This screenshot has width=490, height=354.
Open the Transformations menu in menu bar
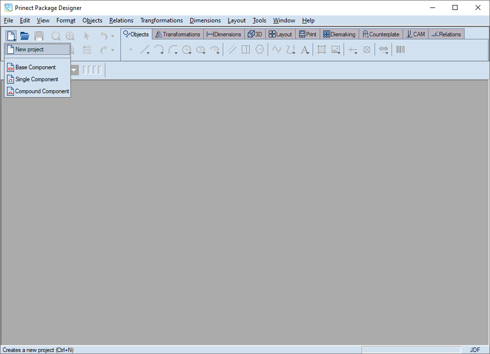pos(161,20)
